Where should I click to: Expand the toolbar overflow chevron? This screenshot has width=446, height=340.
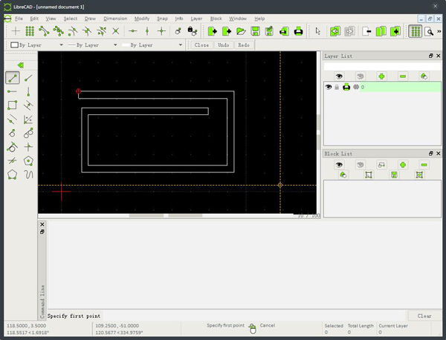tap(439, 31)
